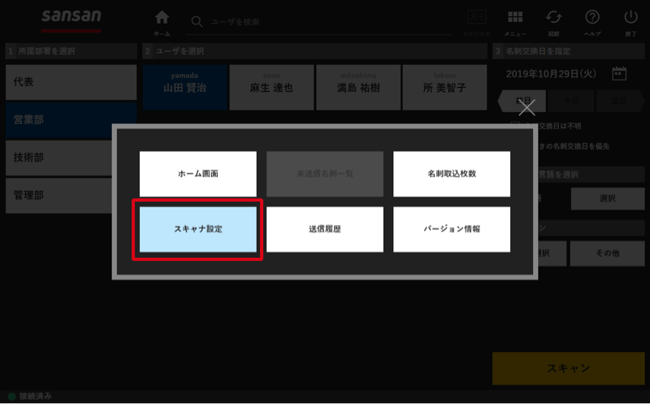Viewport: 650px width, 404px height.
Task: Select the 代表 department
Action: 71,82
